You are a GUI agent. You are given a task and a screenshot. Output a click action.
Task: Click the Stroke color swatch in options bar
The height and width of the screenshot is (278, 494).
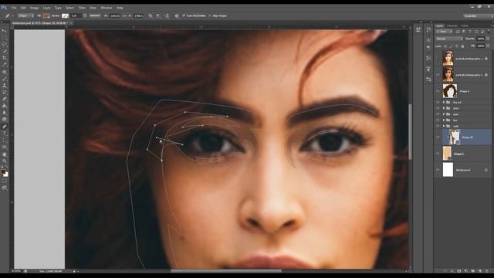coord(65,15)
